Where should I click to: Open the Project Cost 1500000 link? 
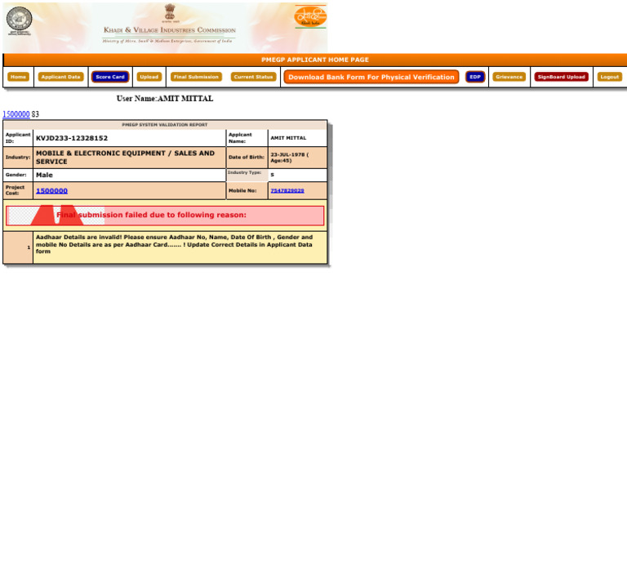click(x=51, y=191)
